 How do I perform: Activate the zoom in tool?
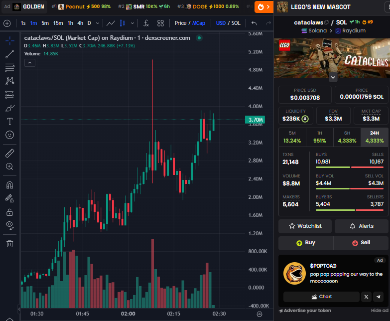[x=9, y=166]
